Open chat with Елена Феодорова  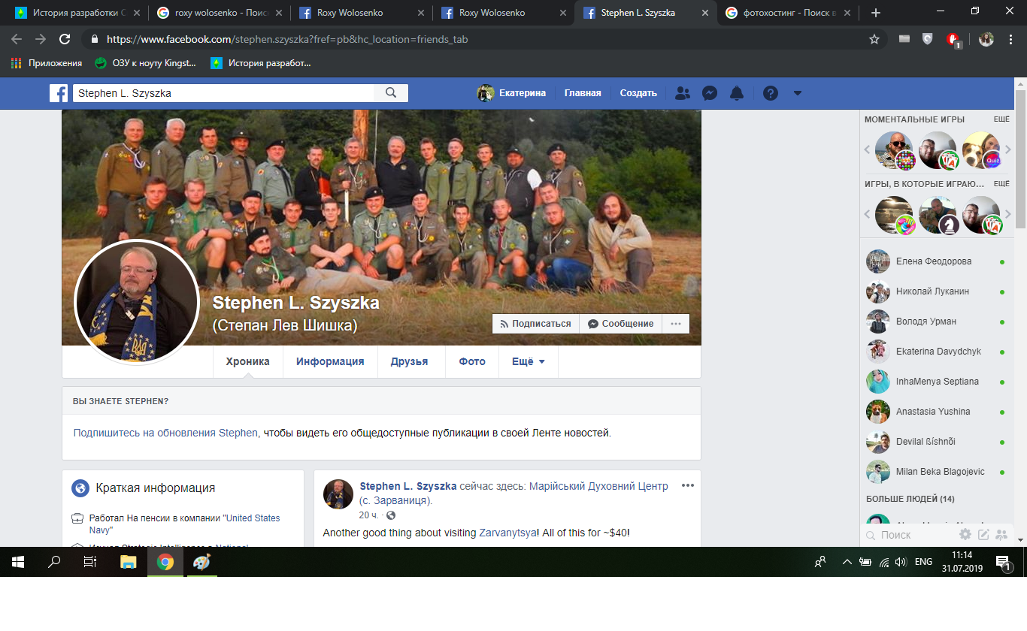tap(935, 261)
